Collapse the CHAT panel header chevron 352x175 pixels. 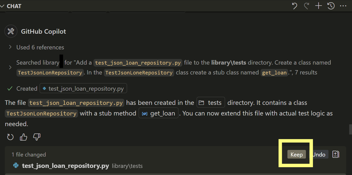(x=2, y=6)
